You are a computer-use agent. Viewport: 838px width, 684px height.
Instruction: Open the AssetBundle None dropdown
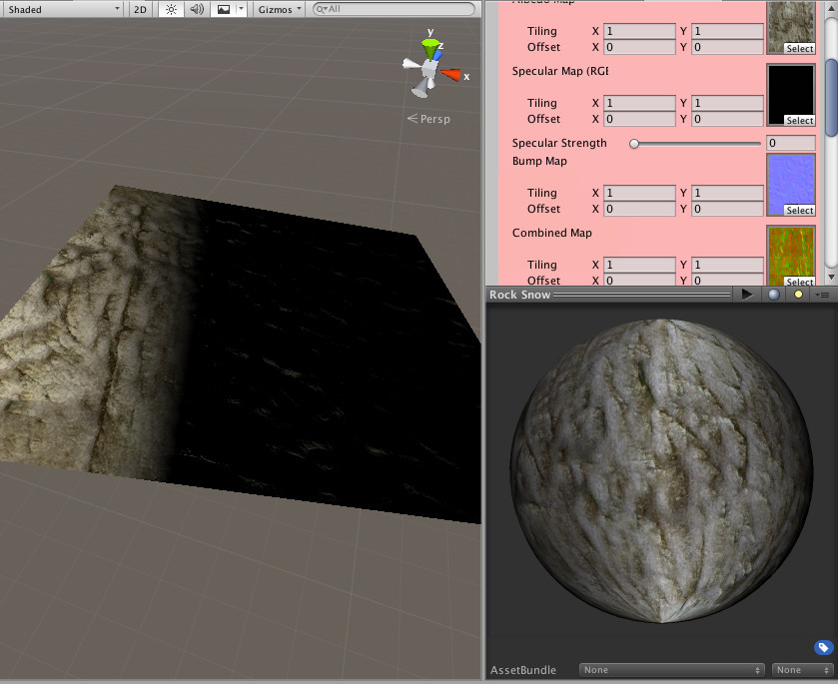pyautogui.click(x=671, y=670)
